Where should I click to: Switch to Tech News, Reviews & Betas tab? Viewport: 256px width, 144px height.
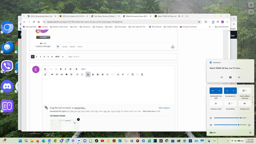click(105, 16)
